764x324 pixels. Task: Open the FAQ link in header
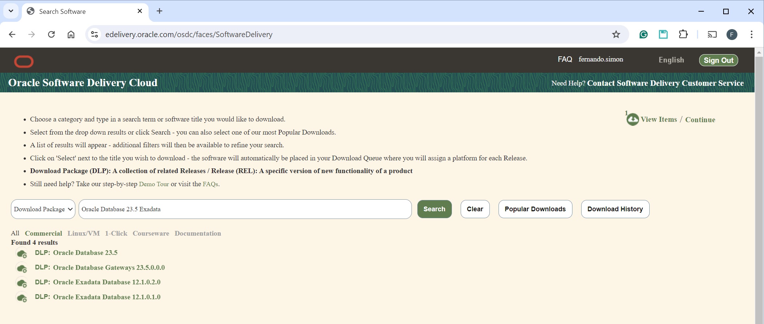click(x=565, y=59)
